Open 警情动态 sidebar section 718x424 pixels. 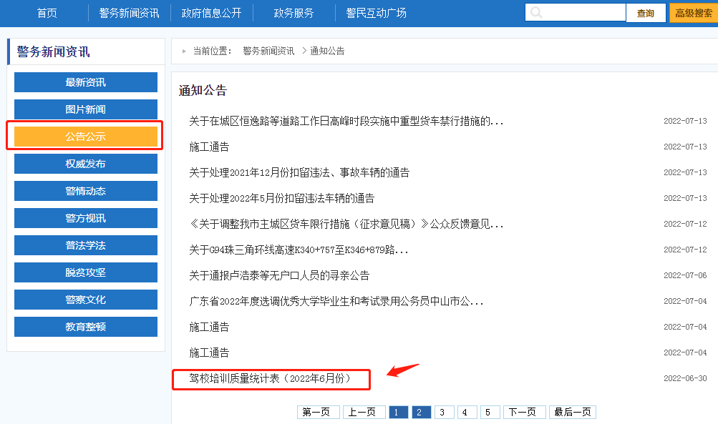[x=86, y=191]
